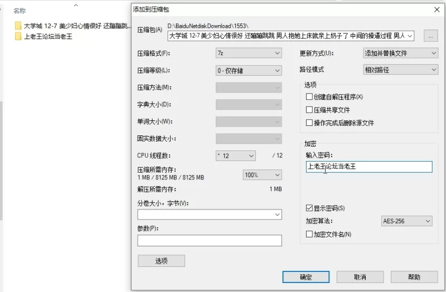This screenshot has width=446, height=292.
Task: Click the 确定 button
Action: (x=306, y=277)
